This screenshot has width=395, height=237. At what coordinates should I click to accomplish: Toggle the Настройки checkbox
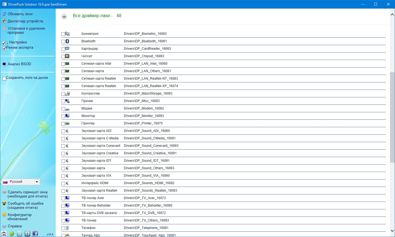click(4, 43)
